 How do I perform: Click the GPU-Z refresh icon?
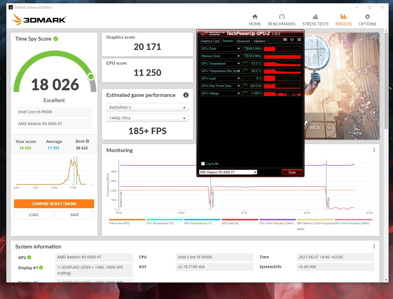coord(292,40)
